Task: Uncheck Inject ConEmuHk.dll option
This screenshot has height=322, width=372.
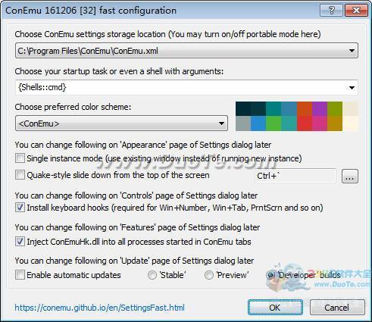Action: pyautogui.click(x=20, y=242)
